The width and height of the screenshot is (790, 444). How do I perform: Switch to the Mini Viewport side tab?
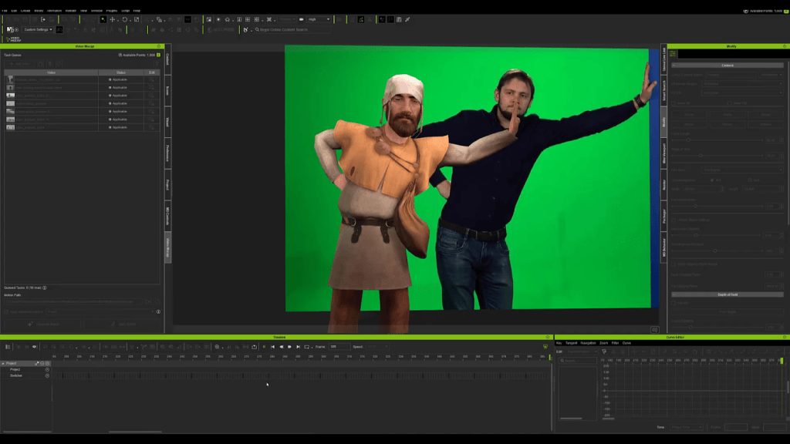click(x=664, y=153)
